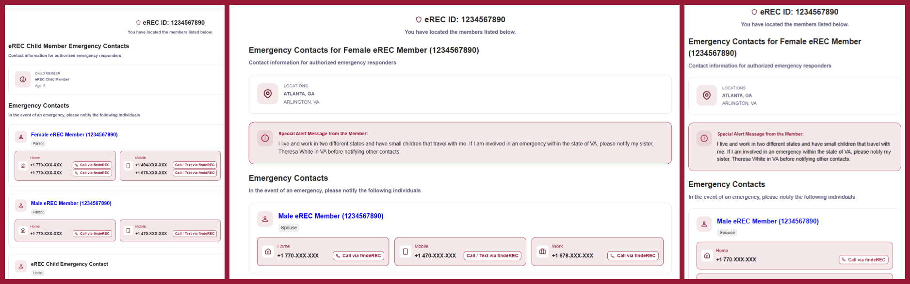The width and height of the screenshot is (910, 284).
Task: Call or text +1 404-XXX-XXX via findeREC, left panel
Action: coord(195,165)
